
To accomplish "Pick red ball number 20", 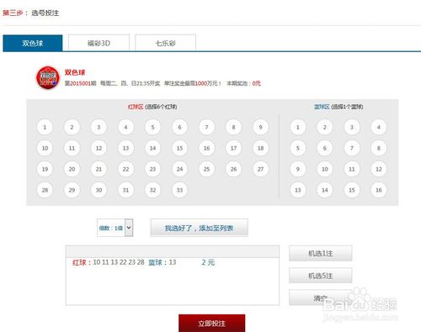I will 72,169.
